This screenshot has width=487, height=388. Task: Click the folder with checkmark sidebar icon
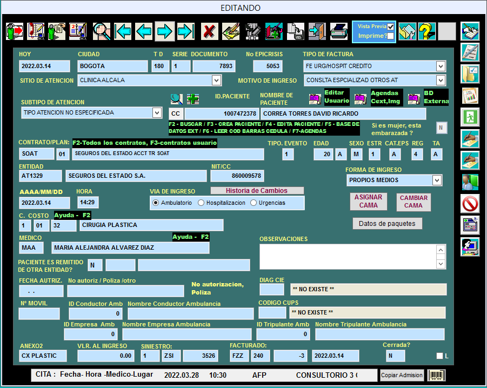(470, 74)
